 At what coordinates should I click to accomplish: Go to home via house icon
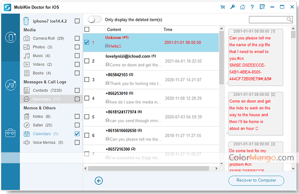pos(243,7)
